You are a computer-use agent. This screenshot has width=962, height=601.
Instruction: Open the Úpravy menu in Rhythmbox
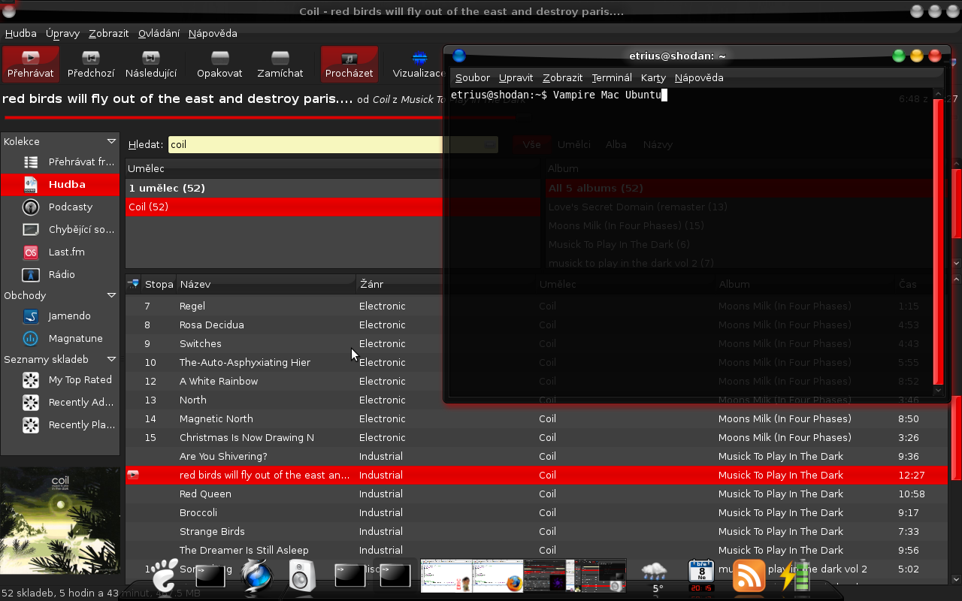coord(63,33)
